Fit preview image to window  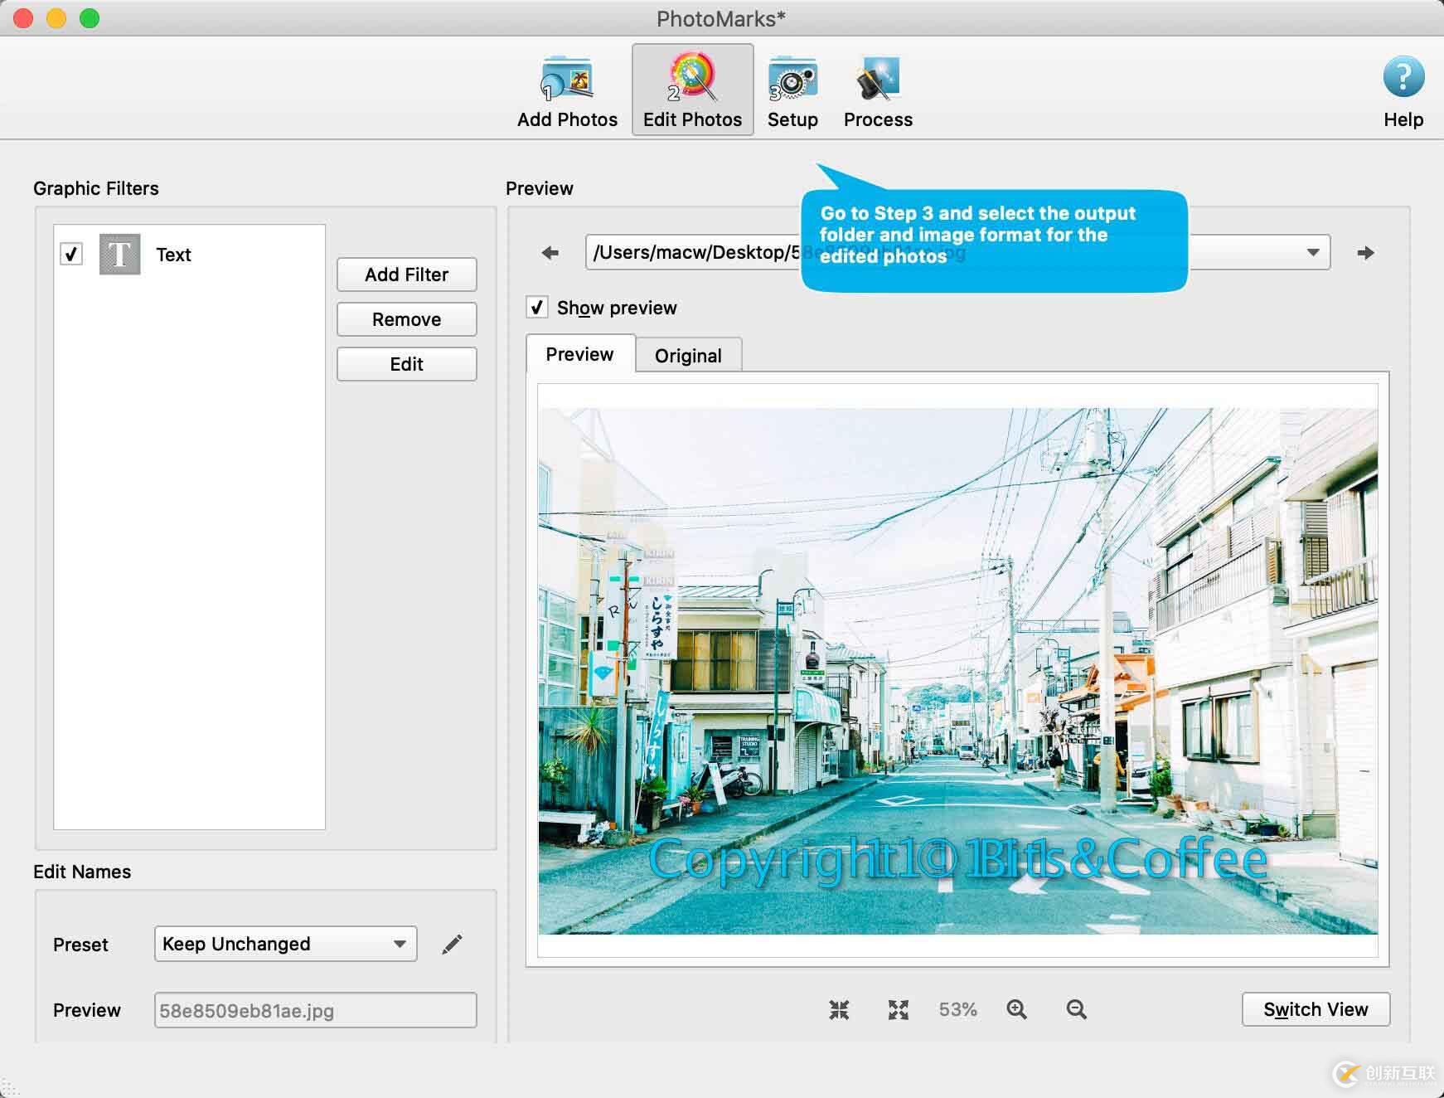coord(839,1009)
